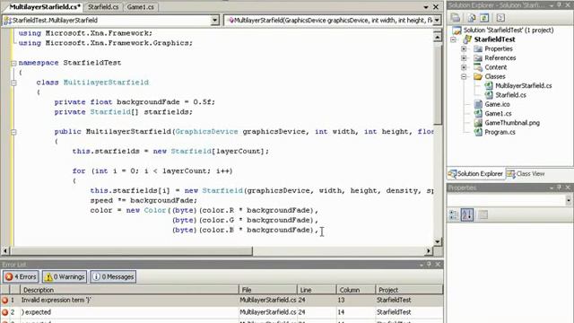The height and width of the screenshot is (323, 574).
Task: Click editor horizontal scrollbar right arrow
Action: point(429,251)
